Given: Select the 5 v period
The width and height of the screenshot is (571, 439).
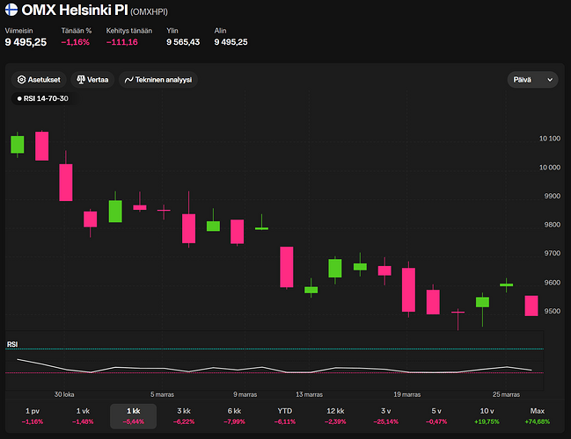Looking at the screenshot, I should click(x=436, y=415).
